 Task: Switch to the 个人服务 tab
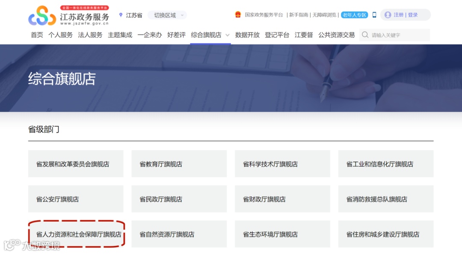(x=60, y=35)
